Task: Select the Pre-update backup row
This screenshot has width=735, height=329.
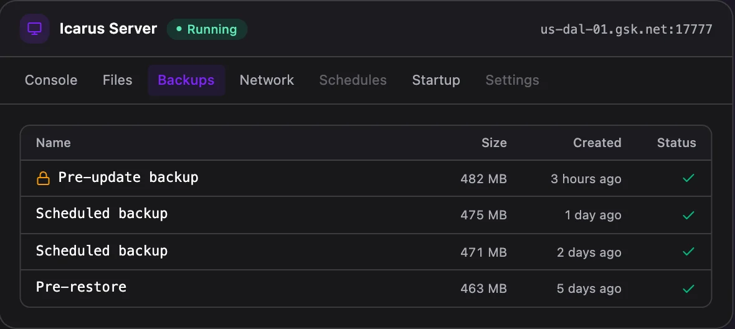Action: (366, 178)
